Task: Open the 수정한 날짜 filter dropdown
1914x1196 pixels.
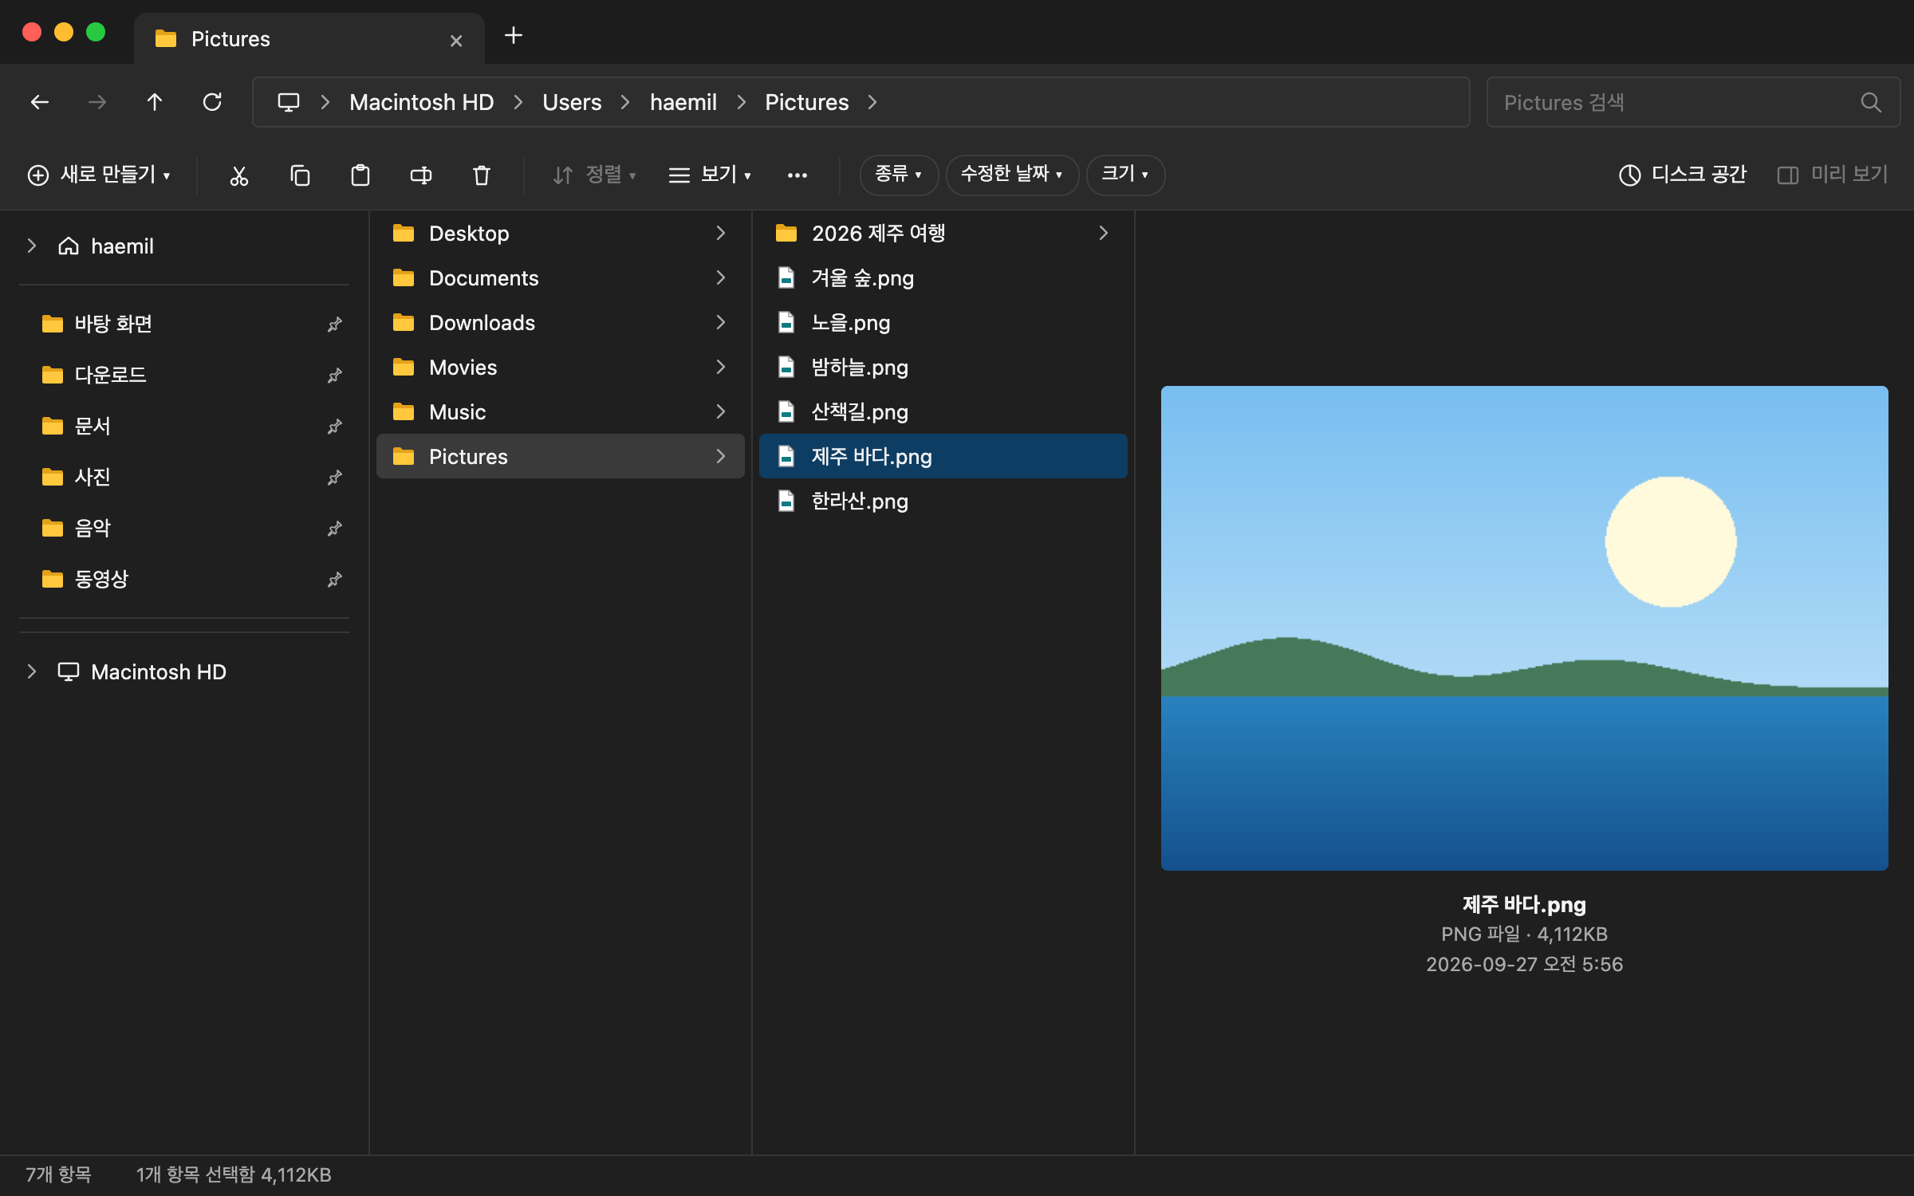Action: point(1012,175)
